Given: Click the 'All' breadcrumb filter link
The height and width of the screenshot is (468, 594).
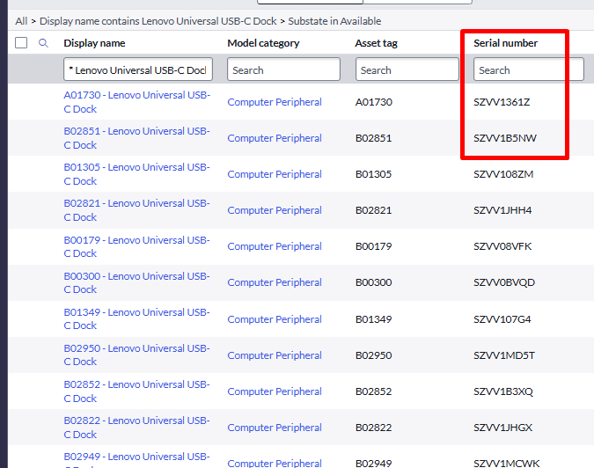Looking at the screenshot, I should click(21, 21).
